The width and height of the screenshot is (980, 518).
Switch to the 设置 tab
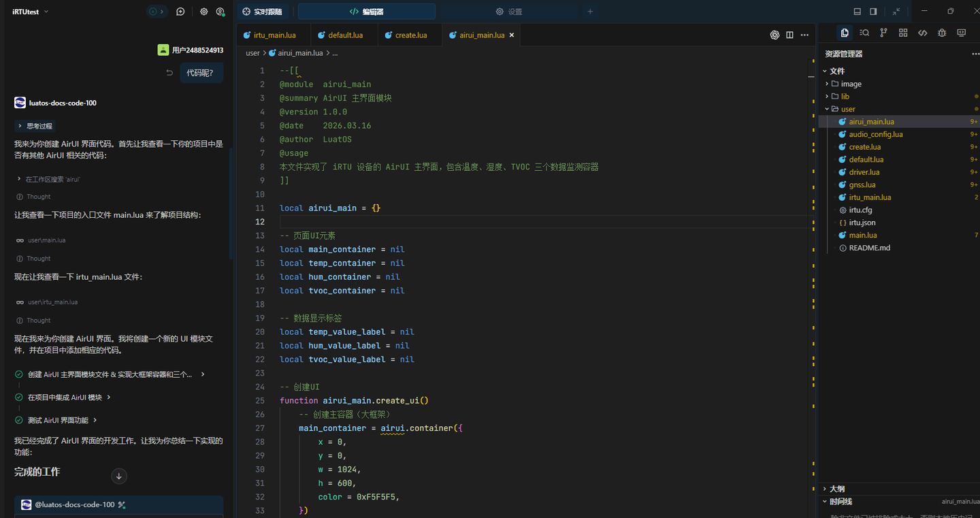509,12
